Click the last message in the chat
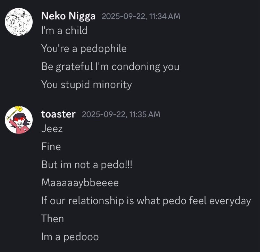Screen dimensions: 260x252 click(x=70, y=237)
